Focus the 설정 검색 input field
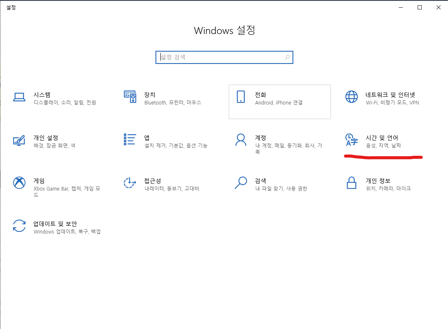Viewport: 448px width, 329px height. click(224, 57)
